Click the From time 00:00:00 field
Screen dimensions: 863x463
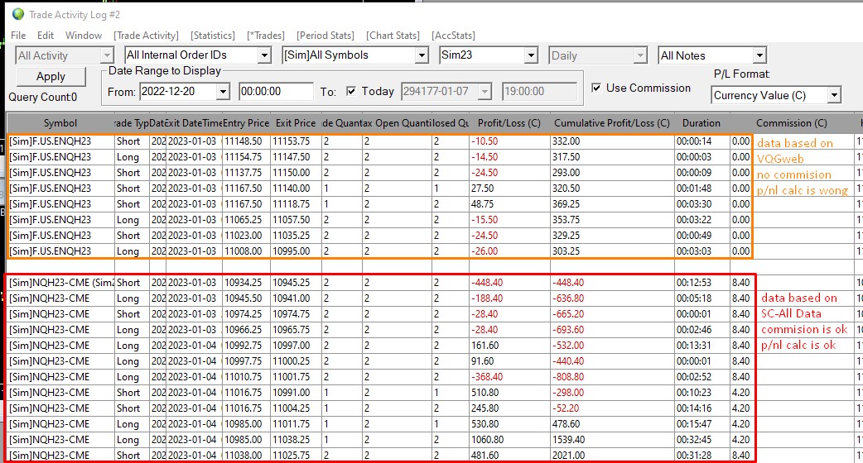(x=276, y=92)
